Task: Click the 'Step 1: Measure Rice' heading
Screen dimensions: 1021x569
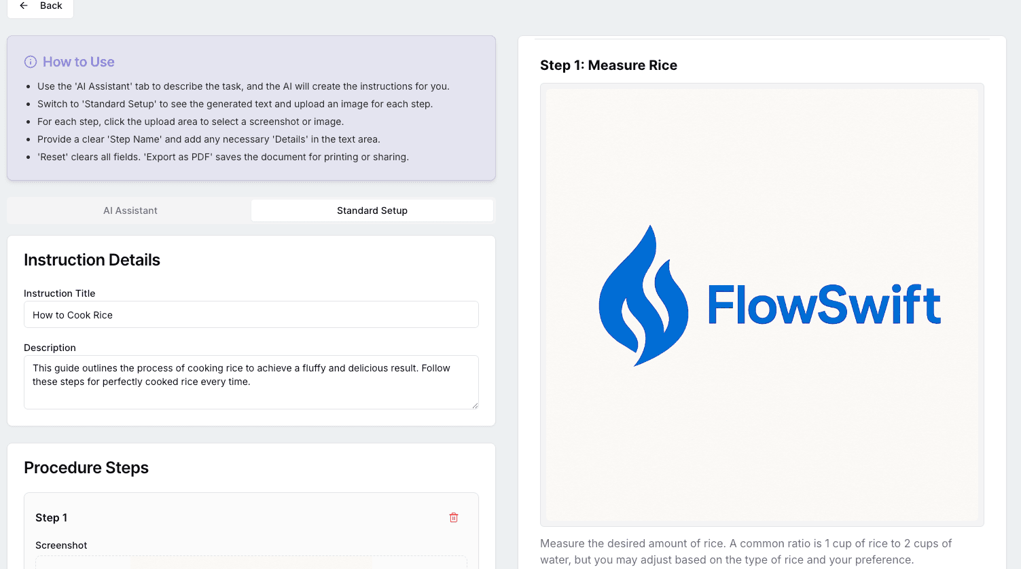Action: 609,65
